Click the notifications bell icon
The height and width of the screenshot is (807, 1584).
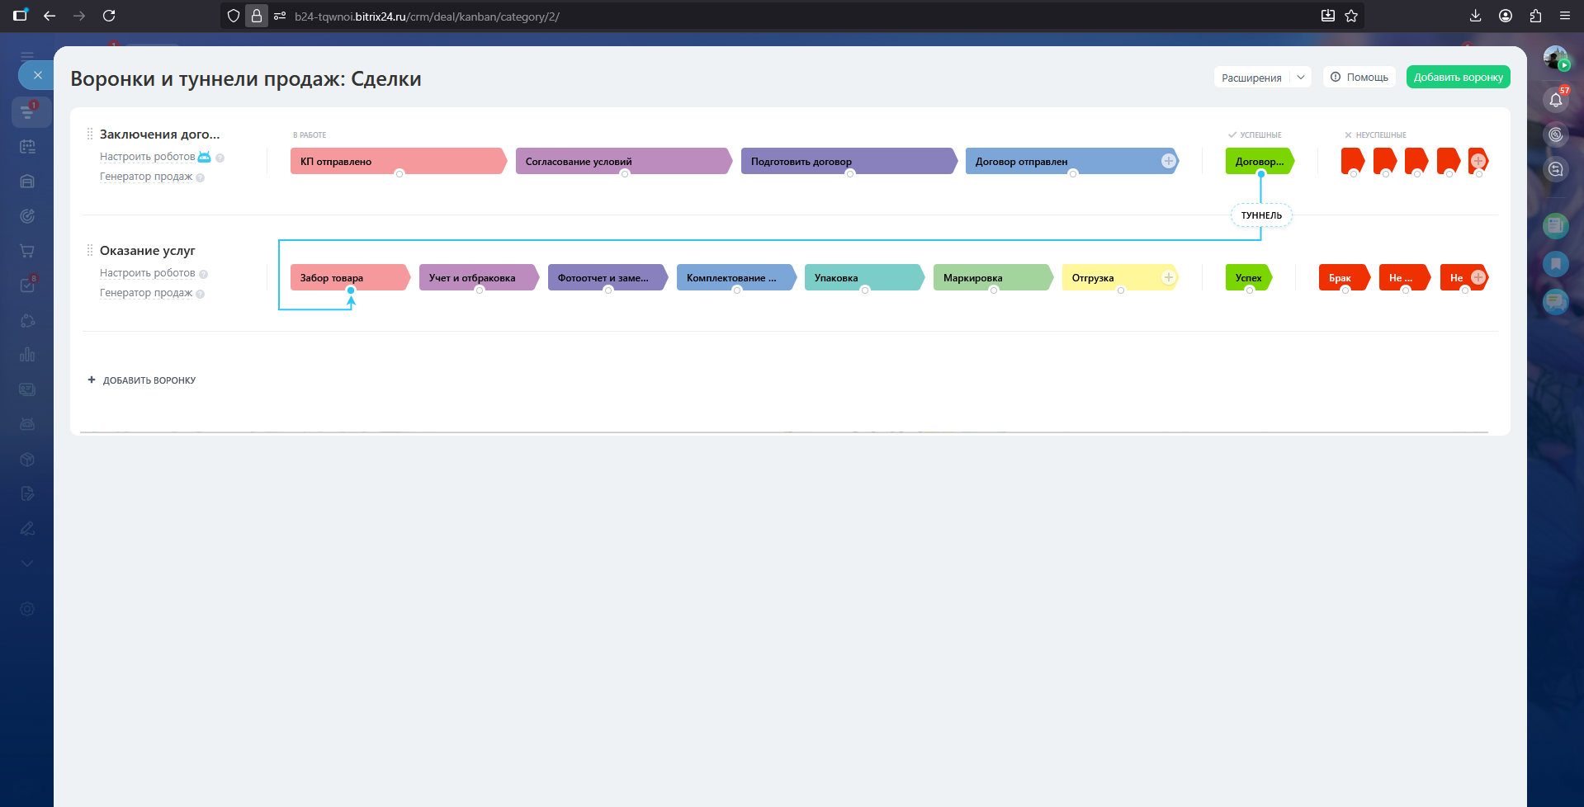coord(1555,100)
